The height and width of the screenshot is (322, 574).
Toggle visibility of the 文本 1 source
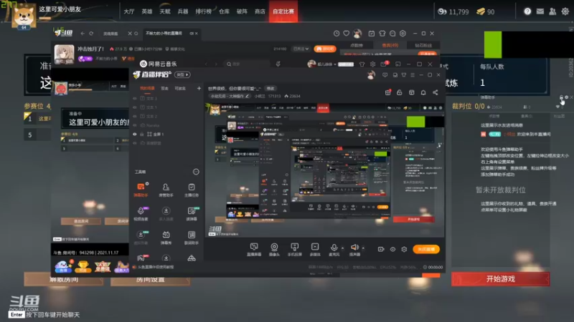(135, 107)
